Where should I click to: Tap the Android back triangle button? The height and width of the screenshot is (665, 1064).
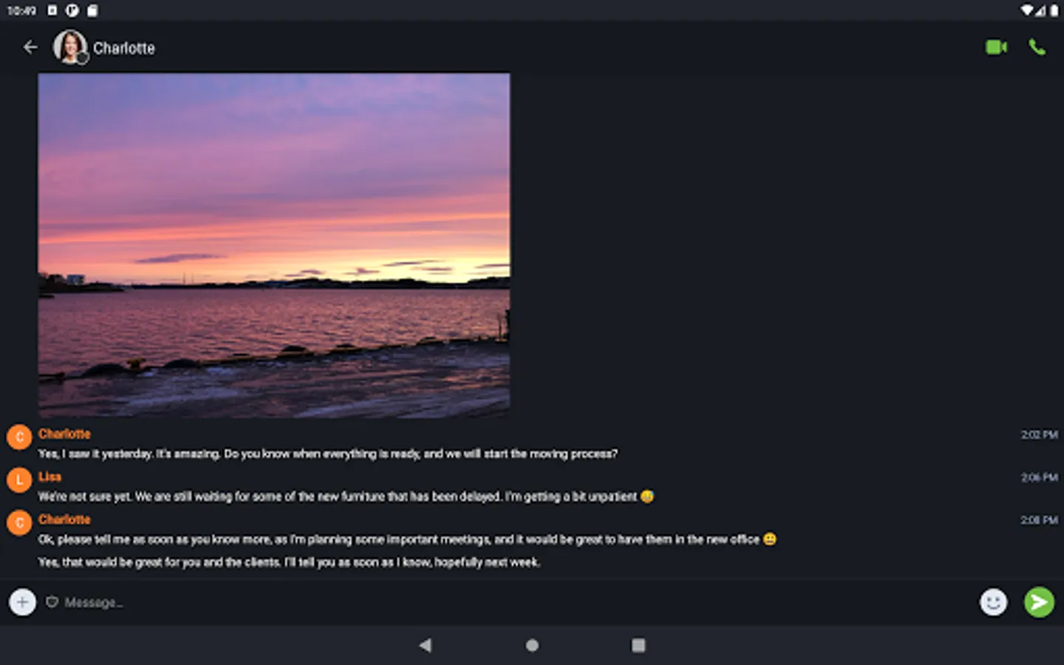coord(425,645)
